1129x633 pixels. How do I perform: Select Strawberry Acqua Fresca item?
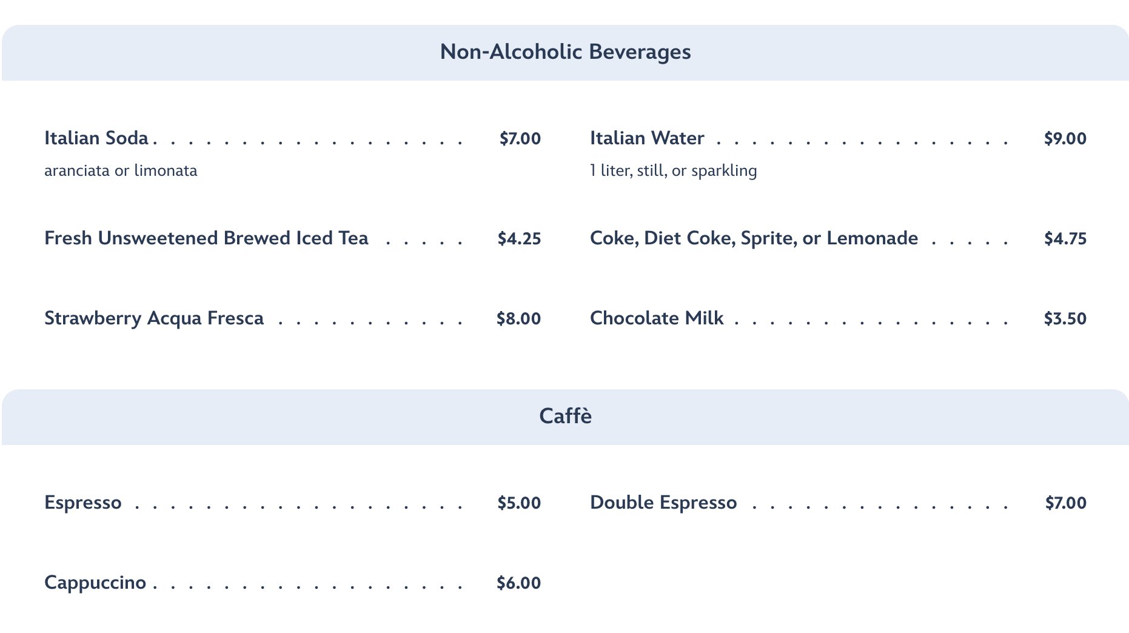point(154,318)
